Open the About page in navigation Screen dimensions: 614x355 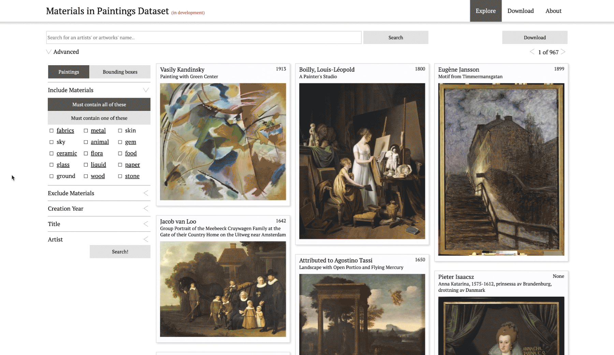553,11
